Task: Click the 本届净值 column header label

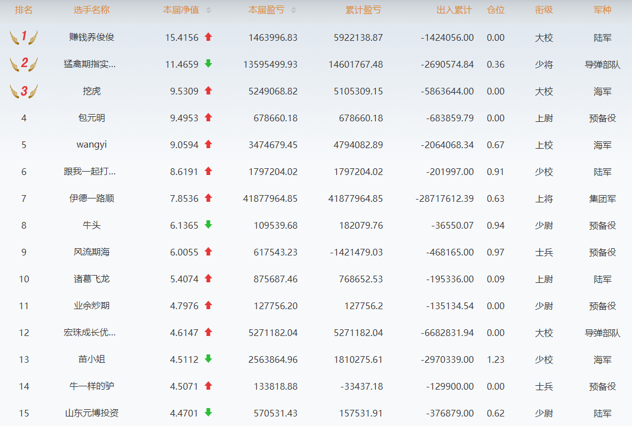Action: [x=181, y=10]
